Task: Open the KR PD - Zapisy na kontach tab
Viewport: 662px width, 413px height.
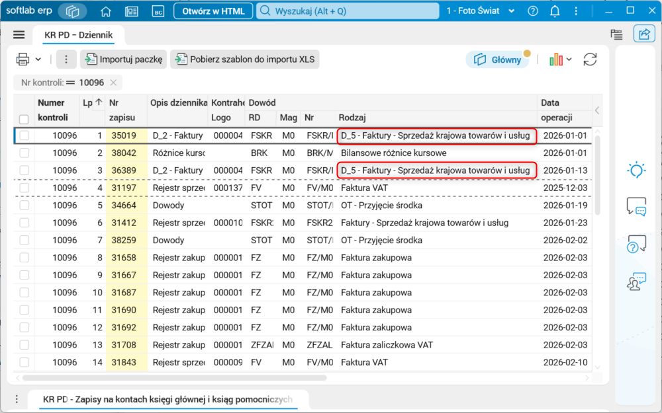Action: tap(168, 399)
